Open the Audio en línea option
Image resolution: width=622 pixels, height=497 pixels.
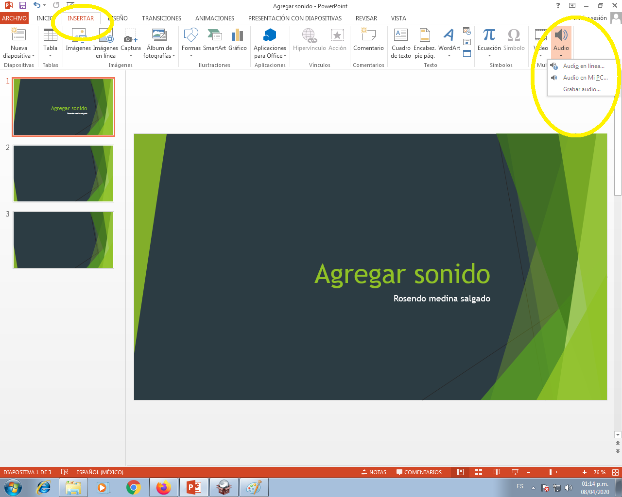tap(583, 66)
